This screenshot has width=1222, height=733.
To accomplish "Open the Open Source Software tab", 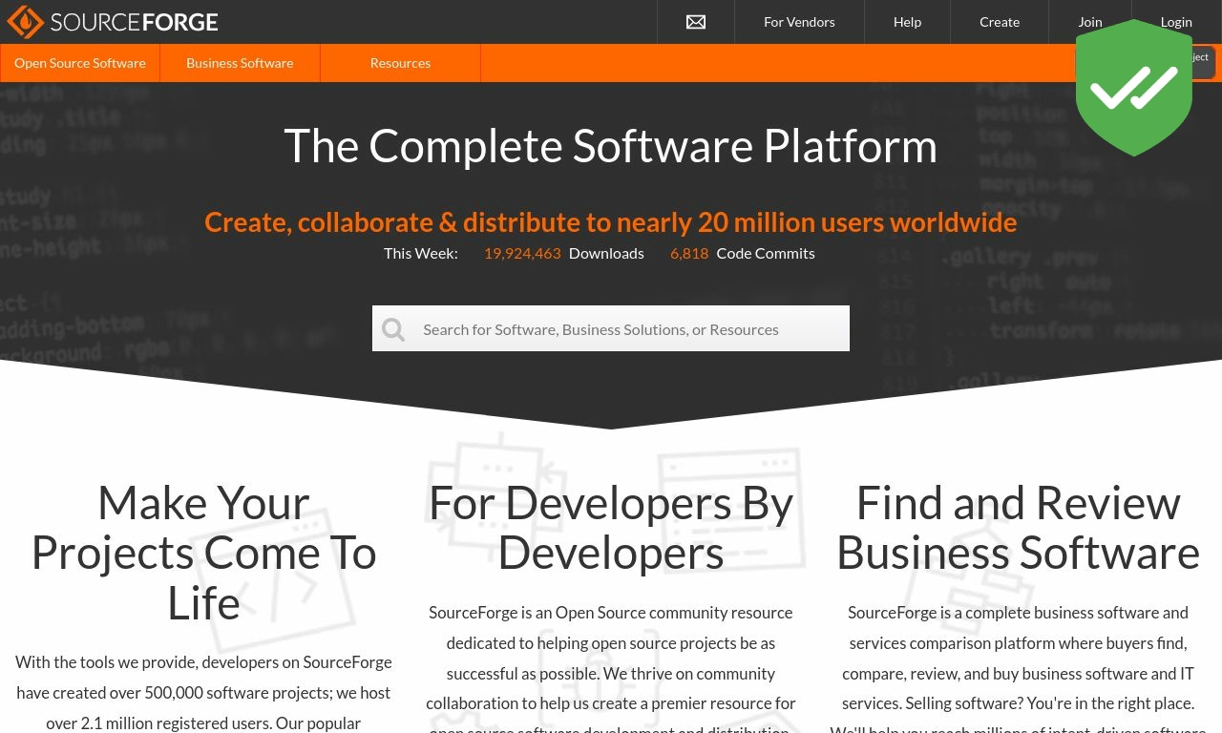I will point(80,63).
